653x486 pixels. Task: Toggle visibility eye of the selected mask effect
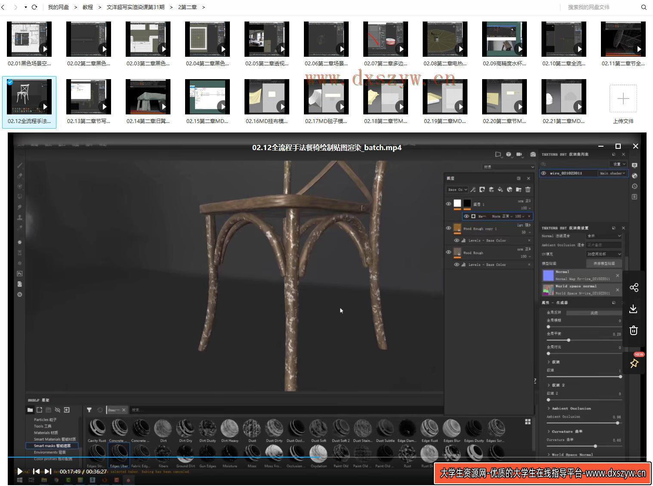(466, 216)
